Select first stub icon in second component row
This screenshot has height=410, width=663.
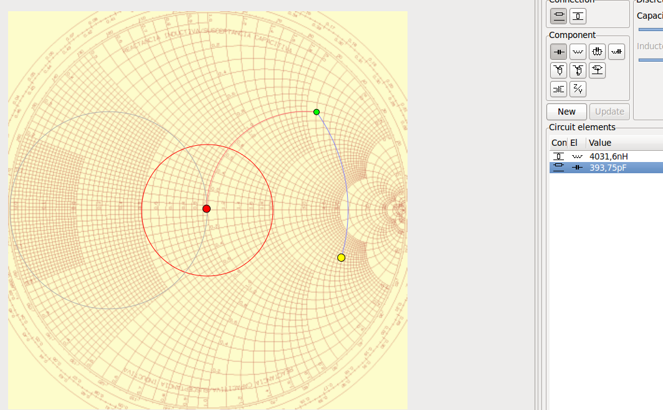pyautogui.click(x=558, y=70)
